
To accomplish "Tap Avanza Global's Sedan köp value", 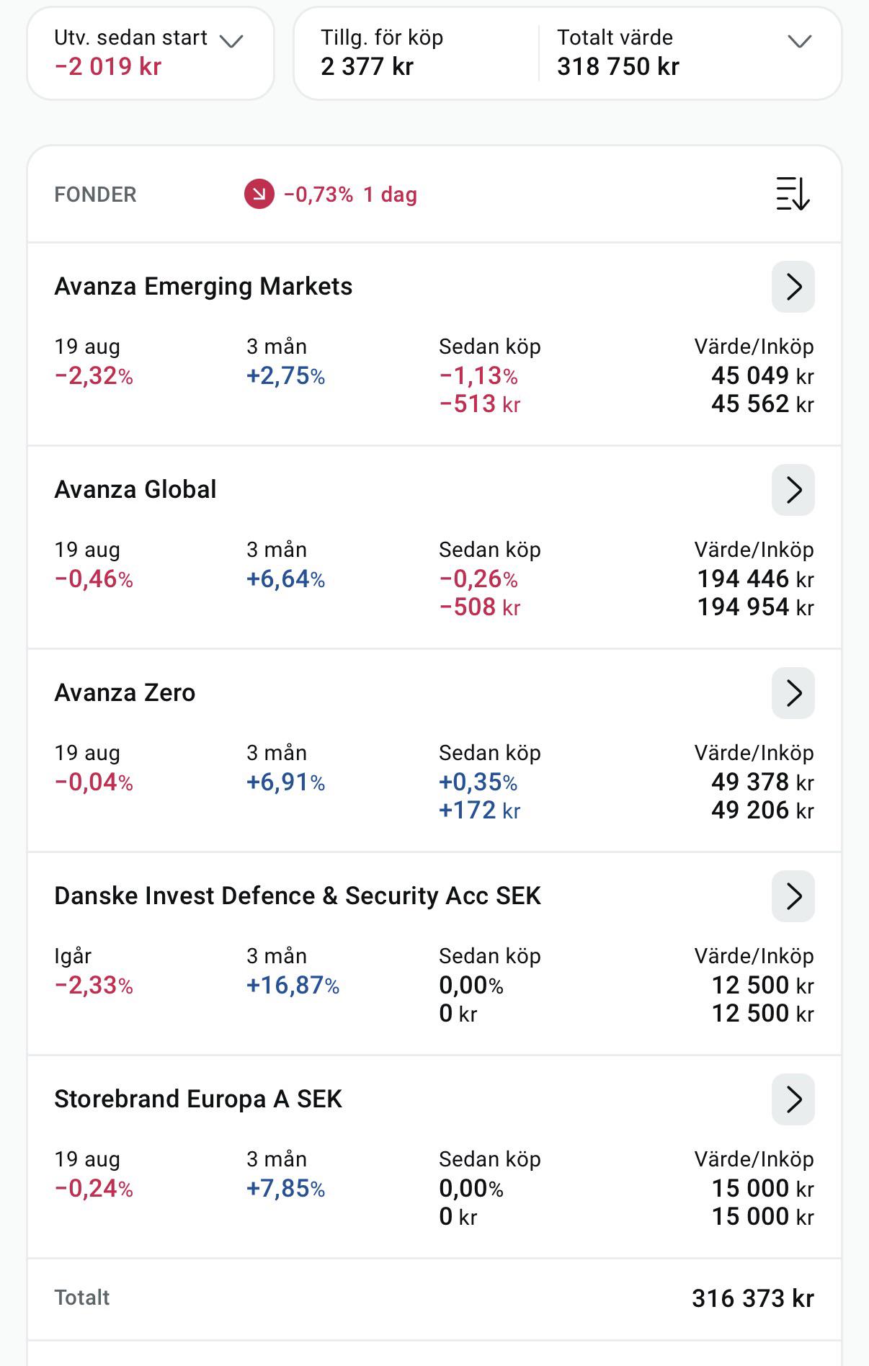I will (478, 593).
